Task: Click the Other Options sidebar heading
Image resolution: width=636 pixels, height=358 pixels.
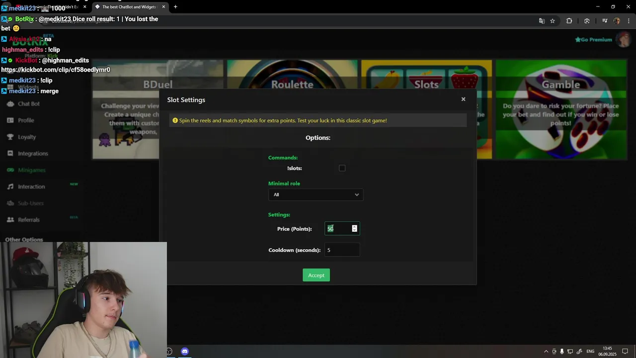Action: pos(24,240)
